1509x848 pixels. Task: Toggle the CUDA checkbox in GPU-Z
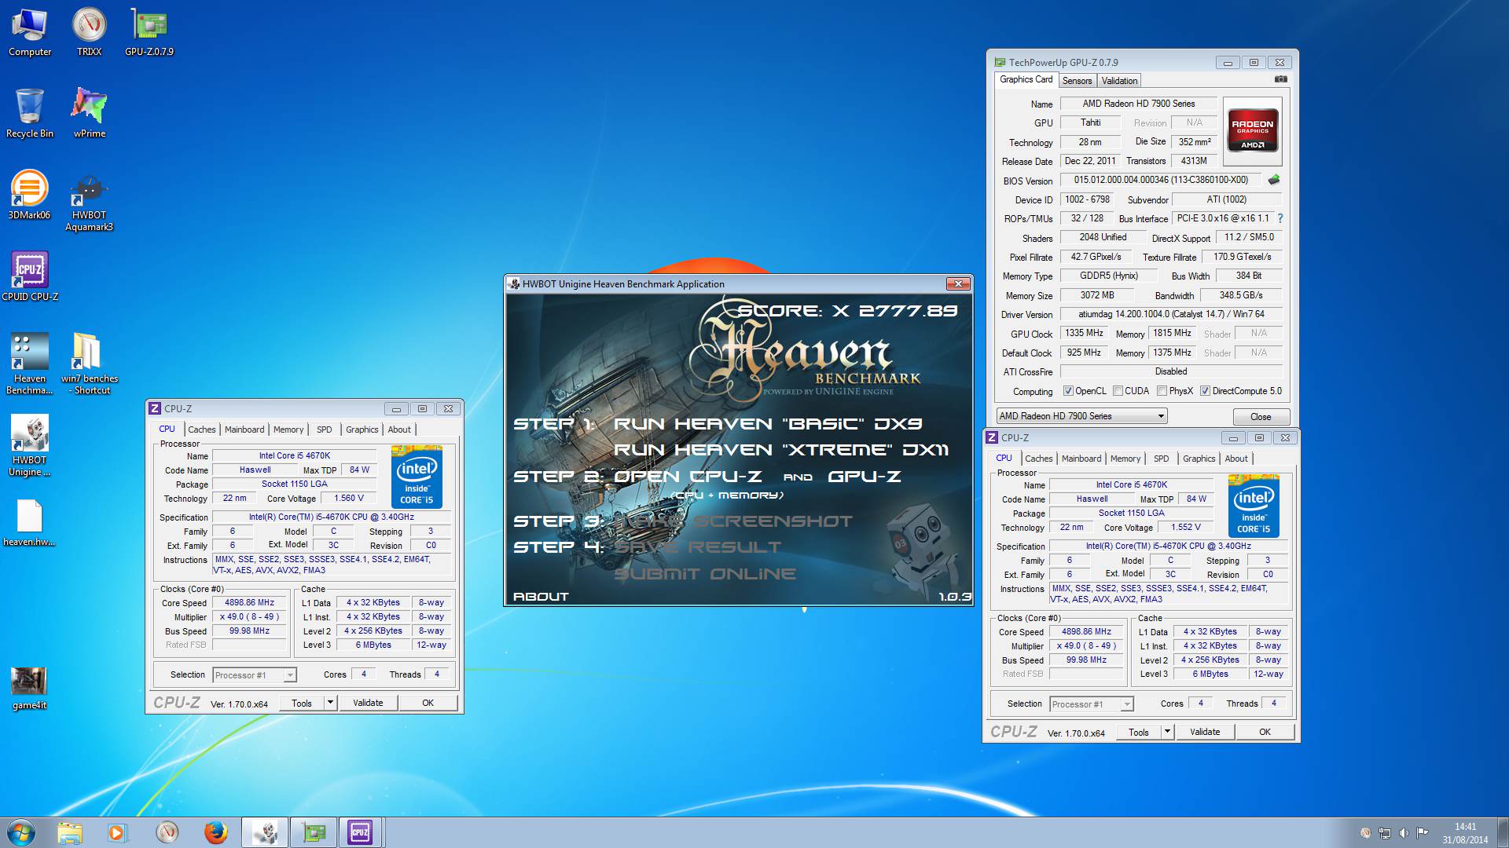[1118, 391]
